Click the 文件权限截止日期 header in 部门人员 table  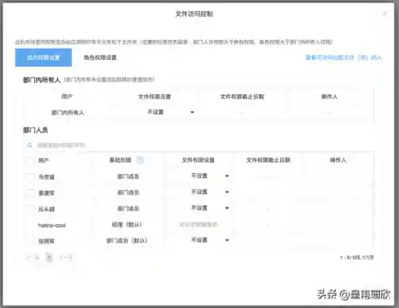click(268, 160)
